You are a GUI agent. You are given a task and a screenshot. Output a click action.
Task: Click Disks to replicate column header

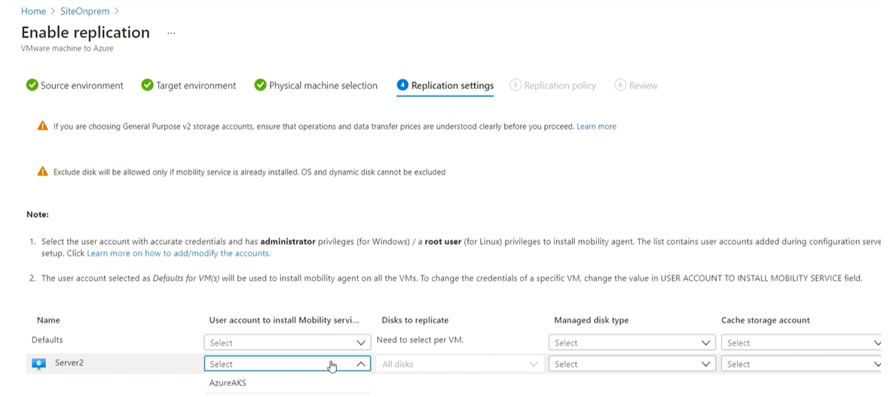[415, 320]
